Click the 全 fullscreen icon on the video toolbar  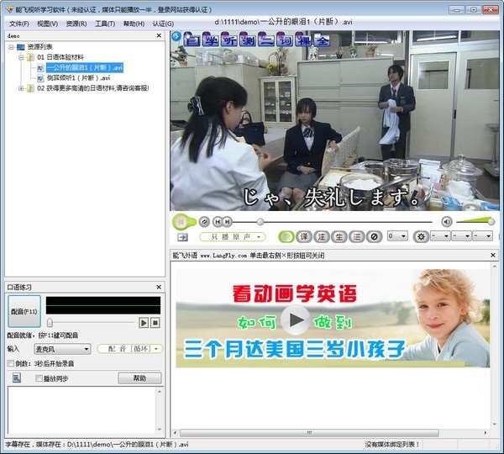322,40
